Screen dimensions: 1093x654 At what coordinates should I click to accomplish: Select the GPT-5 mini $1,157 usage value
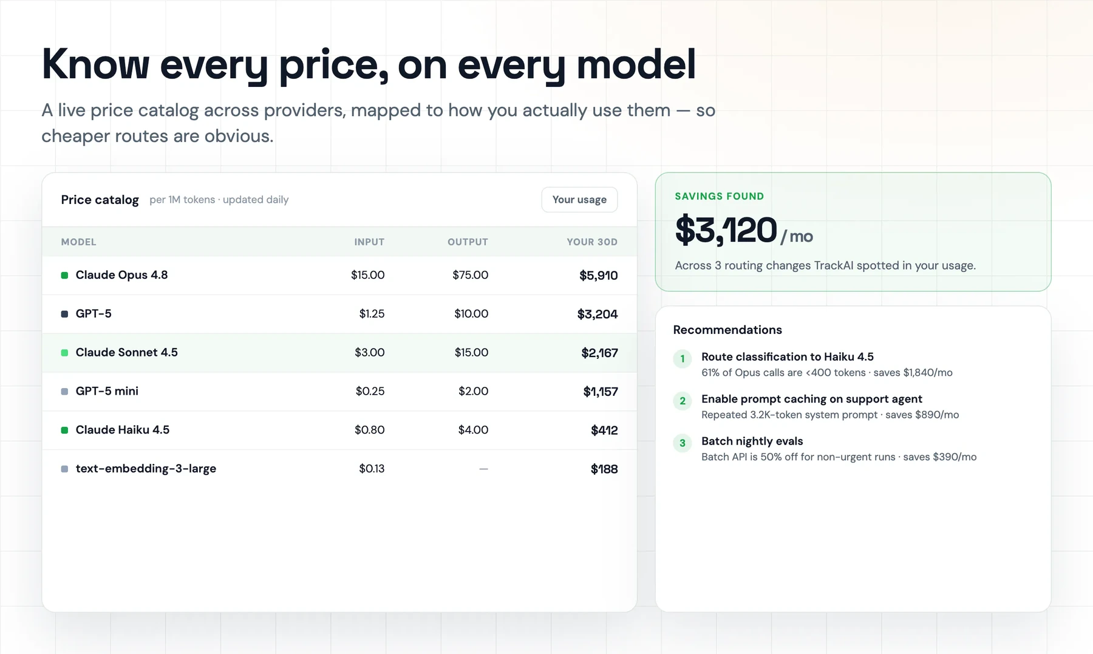point(600,392)
